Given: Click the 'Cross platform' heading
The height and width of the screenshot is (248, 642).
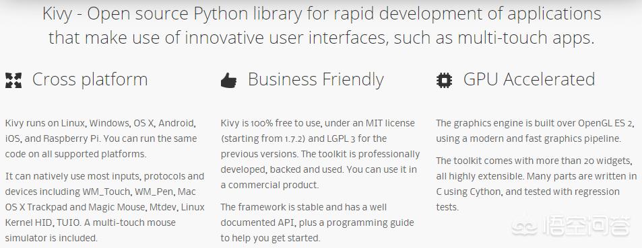Looking at the screenshot, I should pyautogui.click(x=90, y=80).
